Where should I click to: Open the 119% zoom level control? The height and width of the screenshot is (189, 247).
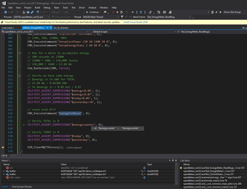click(6, 155)
